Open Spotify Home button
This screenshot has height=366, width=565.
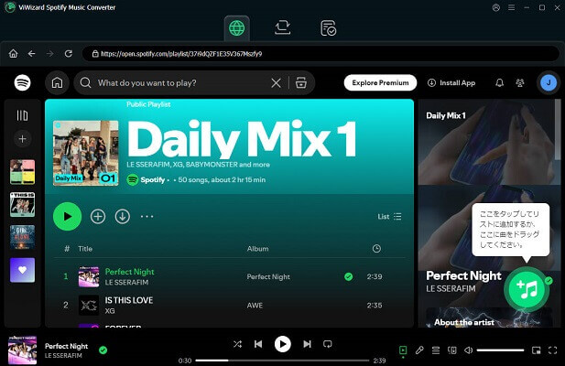(57, 82)
